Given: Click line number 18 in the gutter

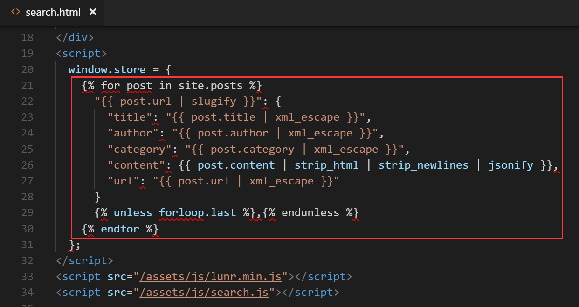Looking at the screenshot, I should [27, 38].
